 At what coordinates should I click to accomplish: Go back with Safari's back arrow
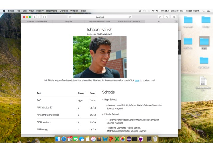35,17
